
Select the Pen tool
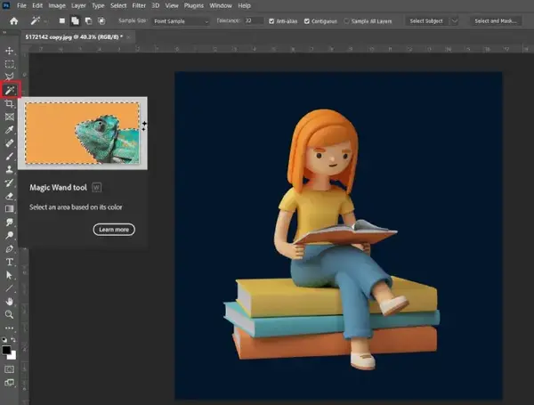click(x=9, y=248)
